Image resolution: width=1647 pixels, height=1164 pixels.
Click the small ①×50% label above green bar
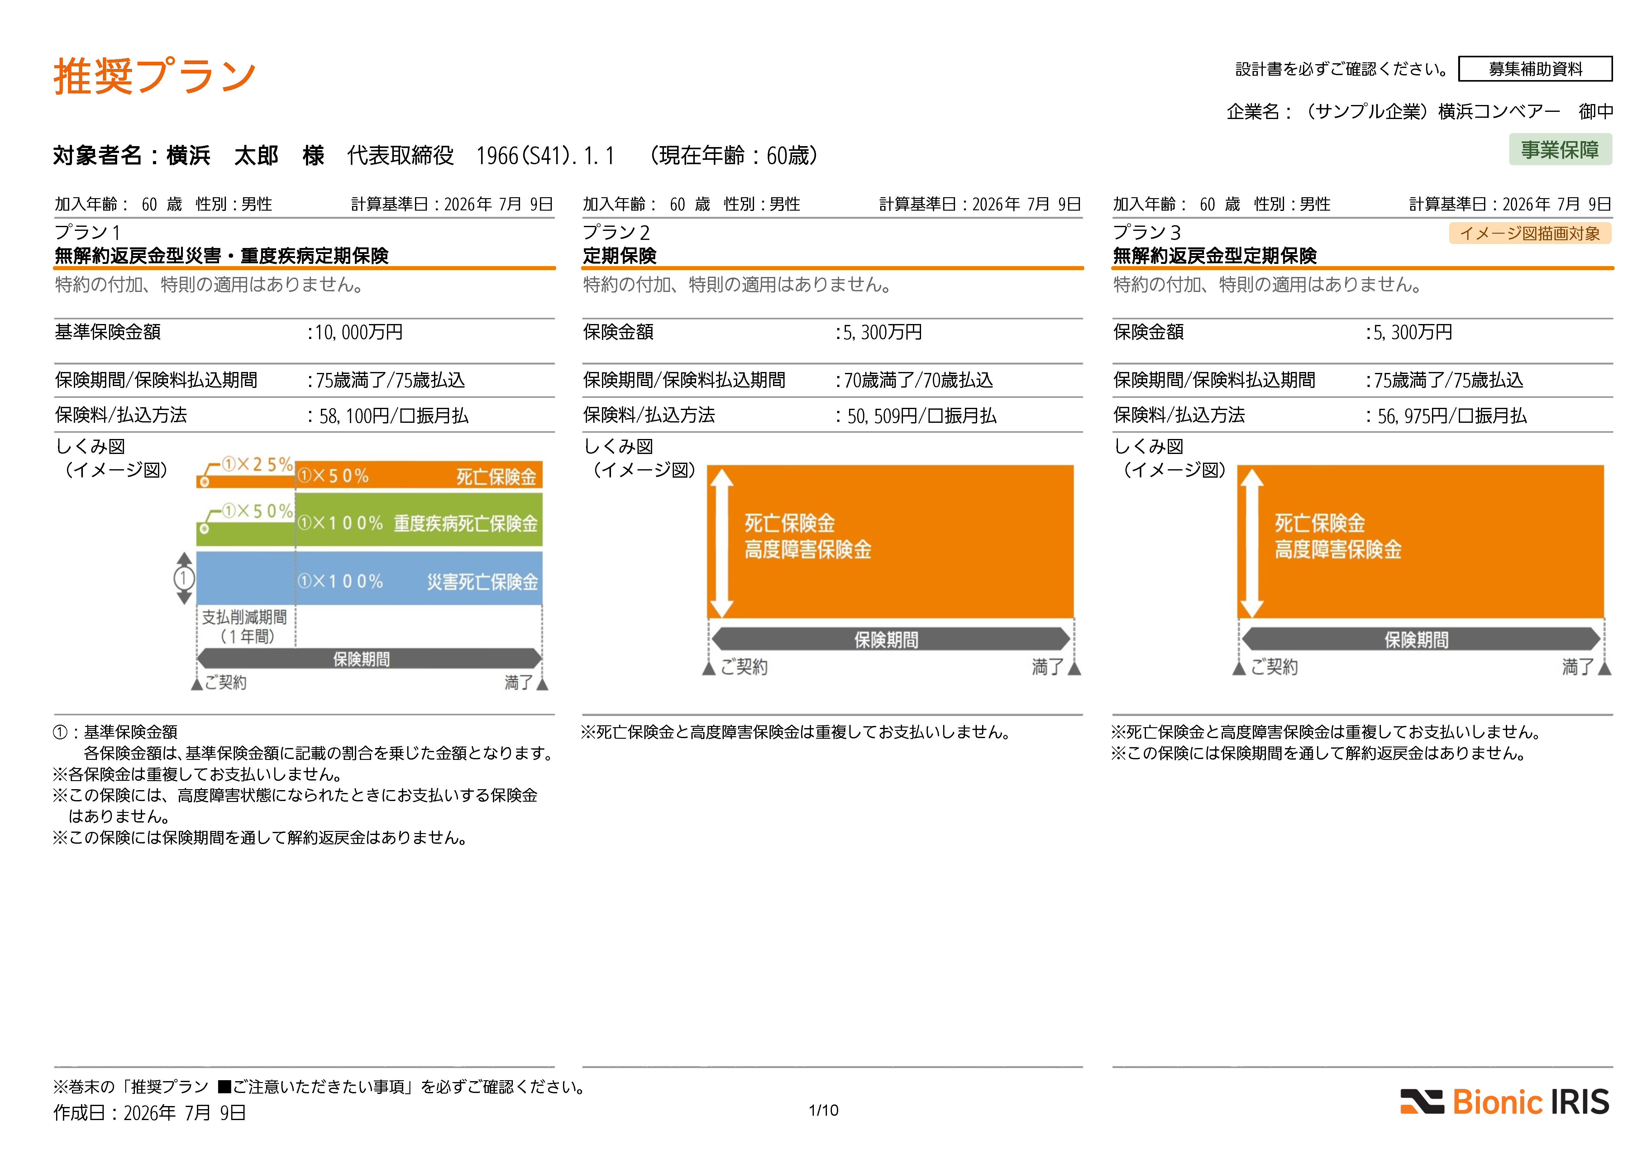257,511
